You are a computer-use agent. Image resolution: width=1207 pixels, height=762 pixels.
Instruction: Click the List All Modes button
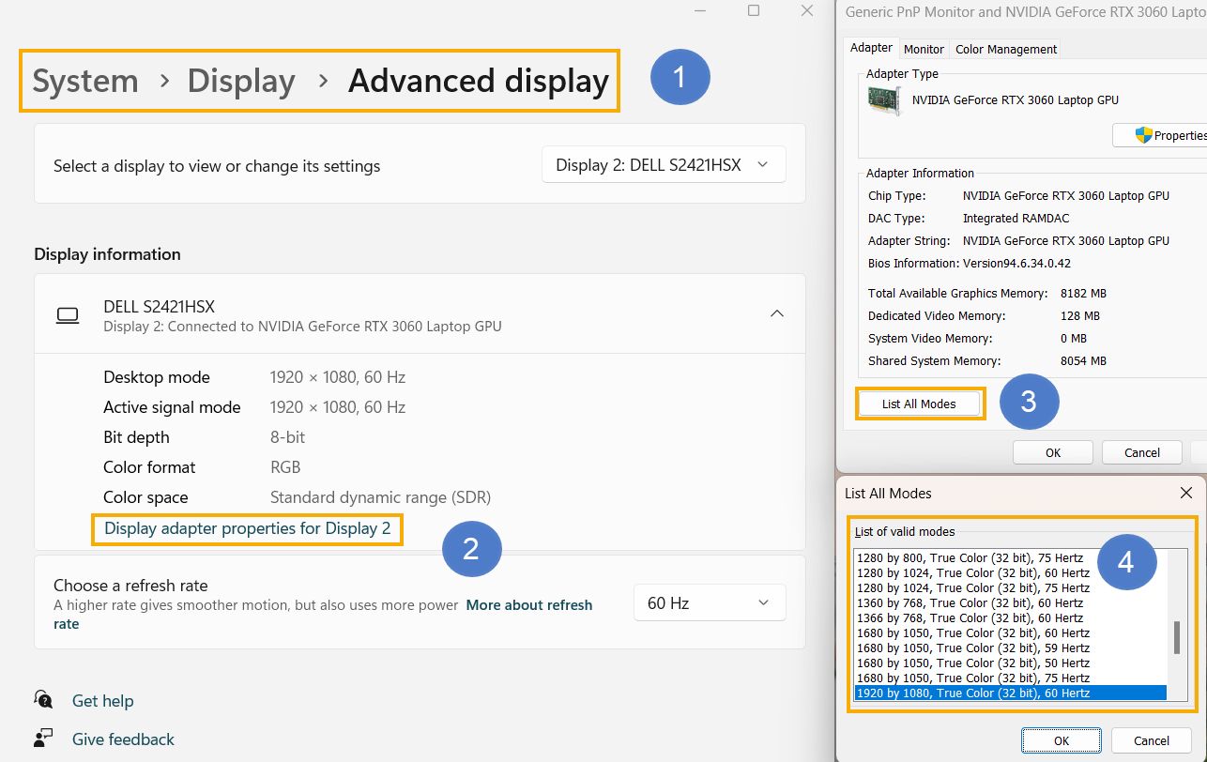tap(919, 404)
